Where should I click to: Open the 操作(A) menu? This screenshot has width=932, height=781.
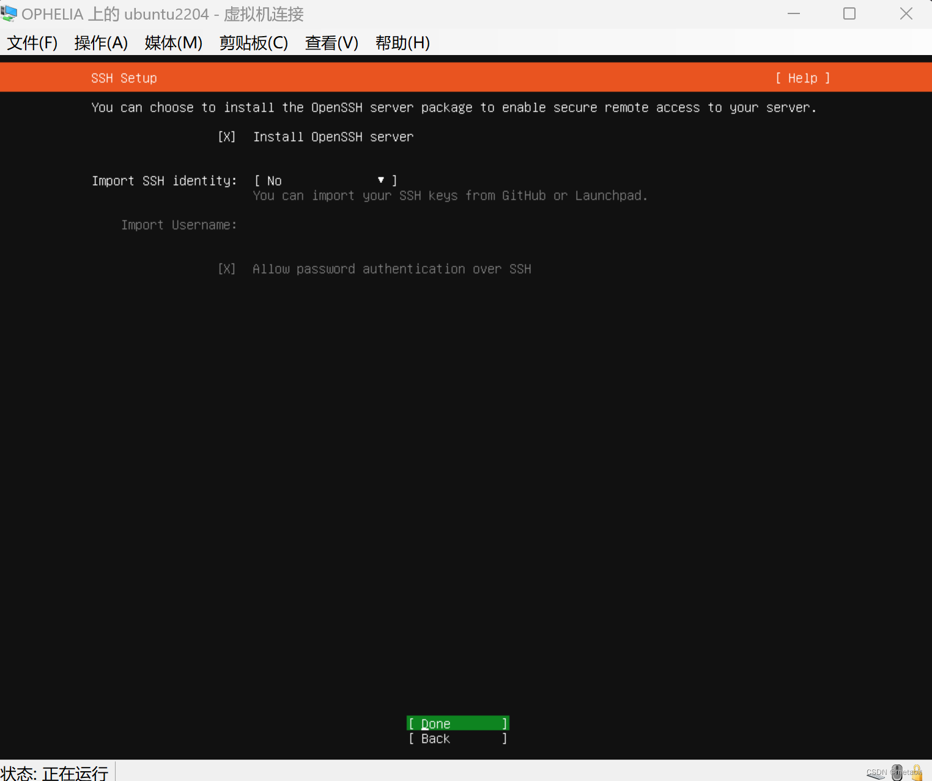101,43
